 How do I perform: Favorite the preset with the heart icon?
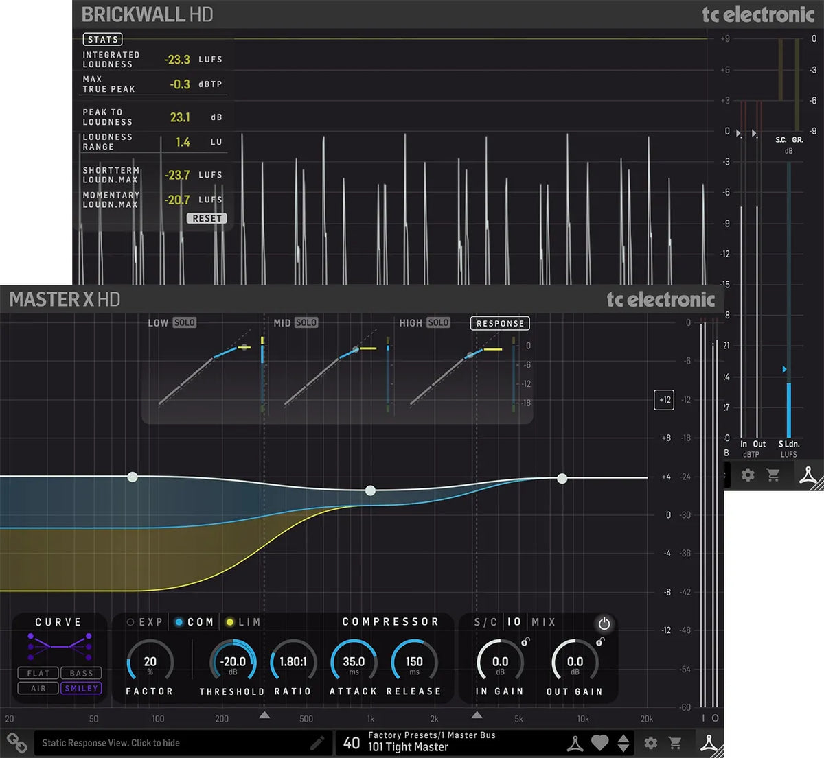pyautogui.click(x=600, y=742)
